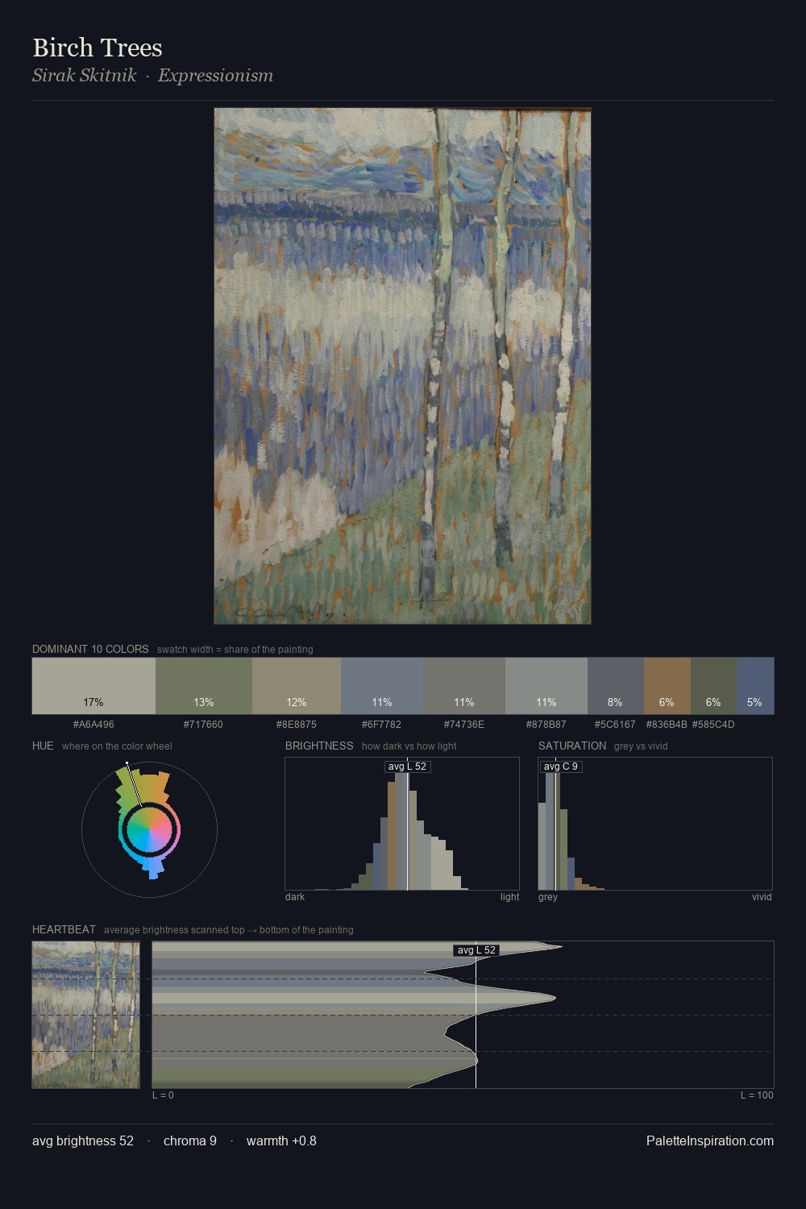Screen dimensions: 806x1209
Task: Click the Expressionism style label
Action: tap(215, 76)
